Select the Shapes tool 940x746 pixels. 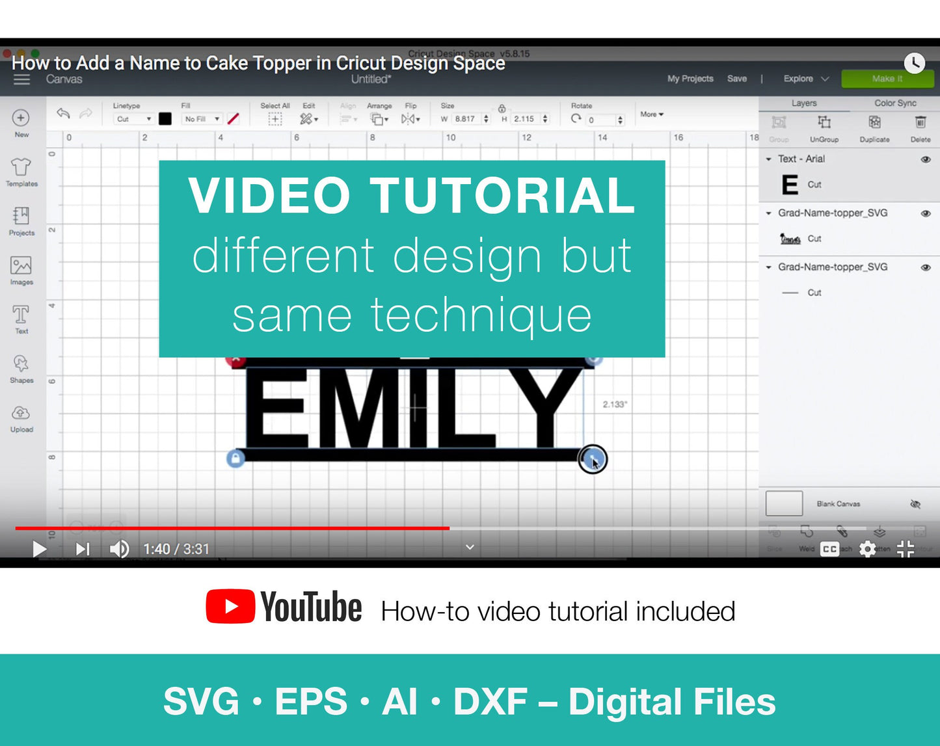tap(21, 364)
